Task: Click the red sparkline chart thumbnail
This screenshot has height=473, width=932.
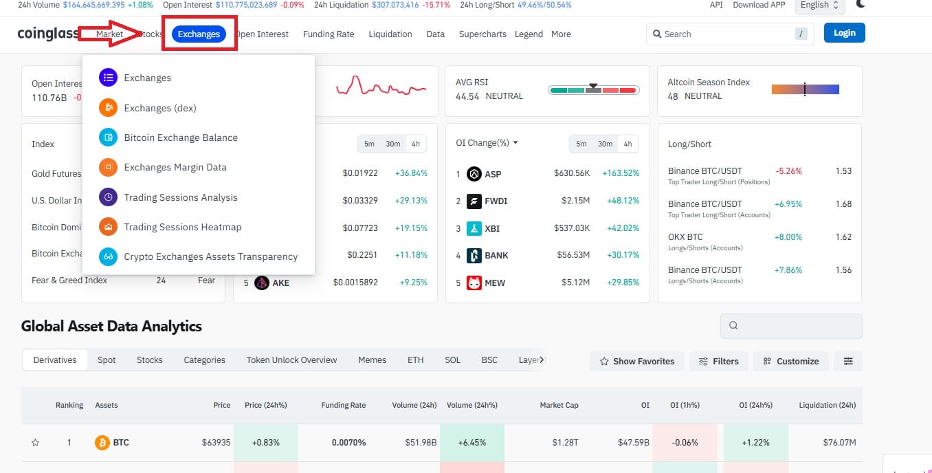Action: coord(381,87)
